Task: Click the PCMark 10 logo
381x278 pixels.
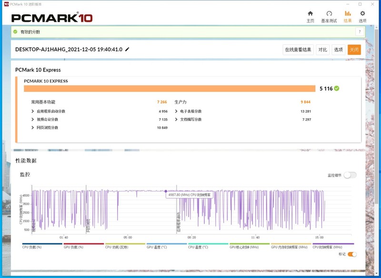Action: [52, 18]
